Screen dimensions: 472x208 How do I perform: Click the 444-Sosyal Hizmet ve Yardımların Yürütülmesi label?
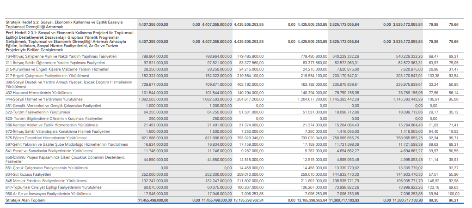pyautogui.click(x=44, y=99)
